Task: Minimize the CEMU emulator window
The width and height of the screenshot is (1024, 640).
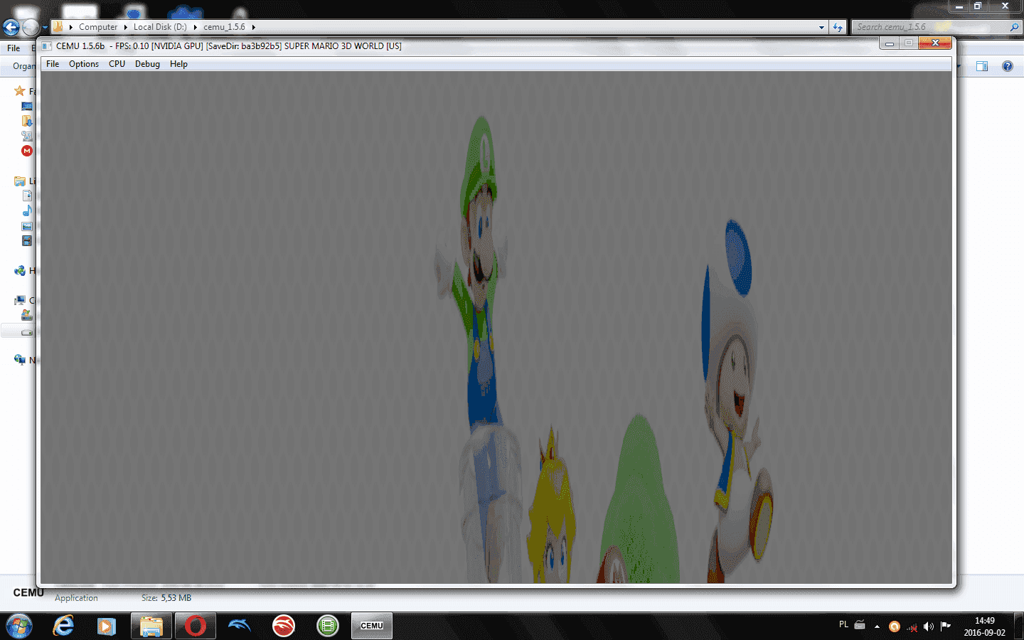Action: click(889, 43)
